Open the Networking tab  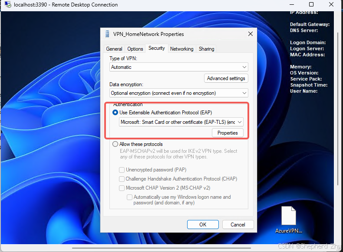click(182, 49)
